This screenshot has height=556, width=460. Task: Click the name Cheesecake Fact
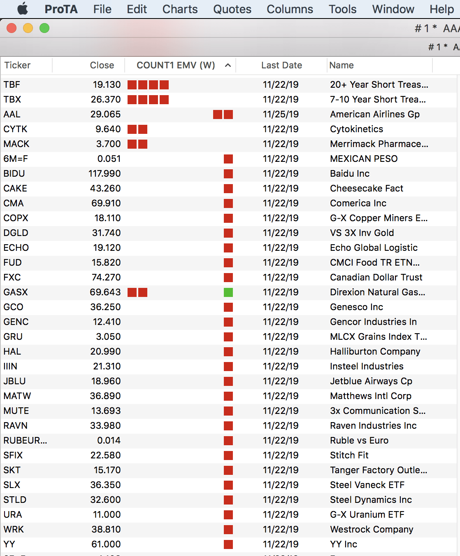tap(367, 189)
